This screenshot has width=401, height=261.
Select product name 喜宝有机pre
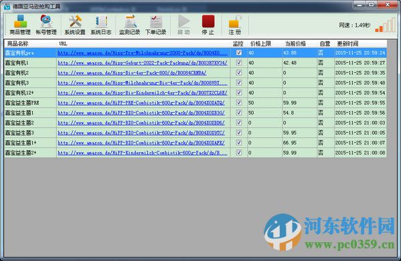[19, 53]
